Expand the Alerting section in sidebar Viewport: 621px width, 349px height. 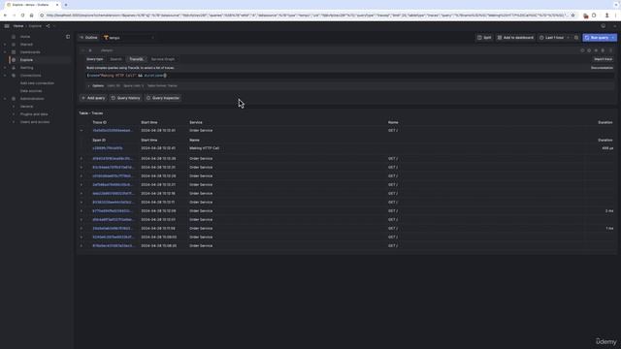click(5, 68)
